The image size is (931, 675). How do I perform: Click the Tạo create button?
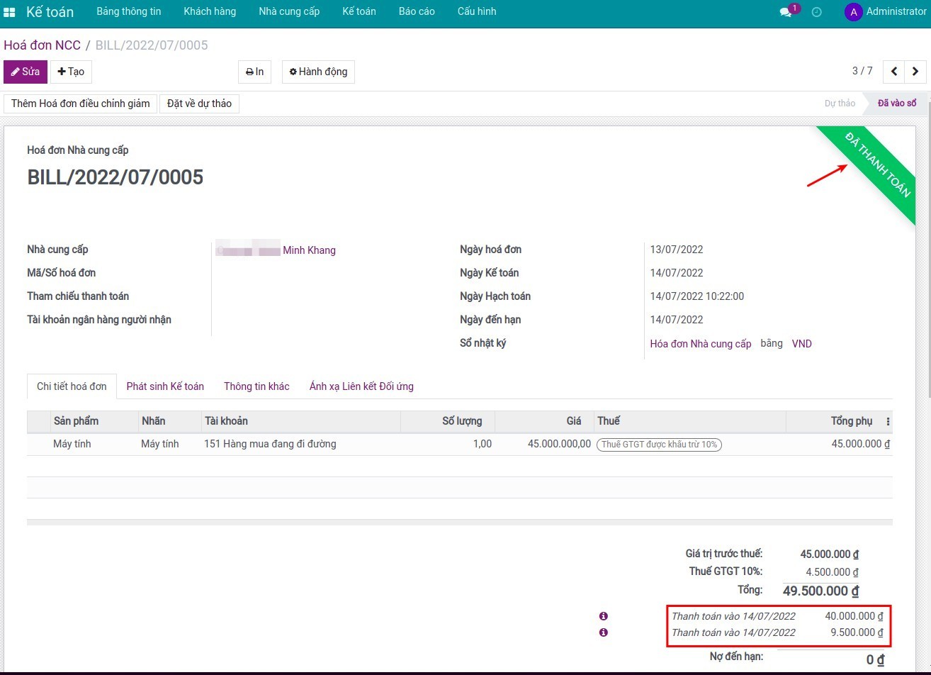coord(71,72)
